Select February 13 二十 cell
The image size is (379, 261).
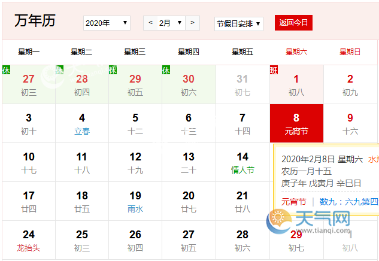(189, 162)
